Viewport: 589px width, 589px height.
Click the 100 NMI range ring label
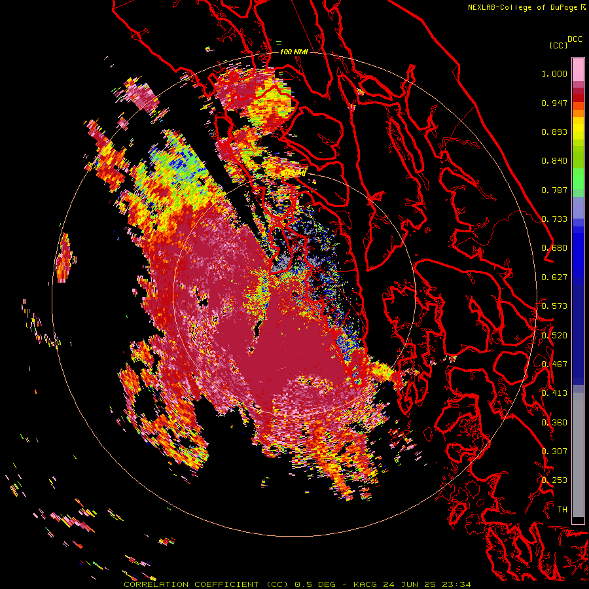(294, 52)
